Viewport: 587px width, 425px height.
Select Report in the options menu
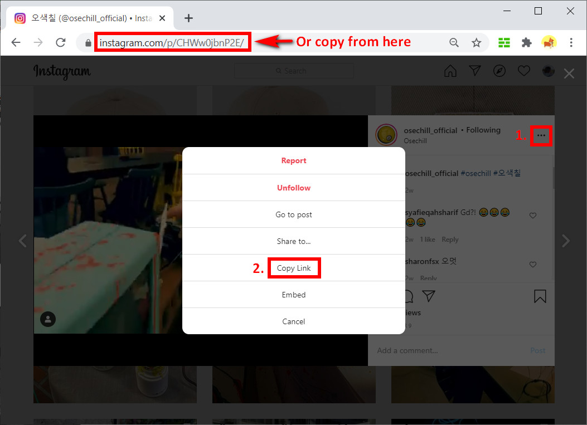pos(294,160)
